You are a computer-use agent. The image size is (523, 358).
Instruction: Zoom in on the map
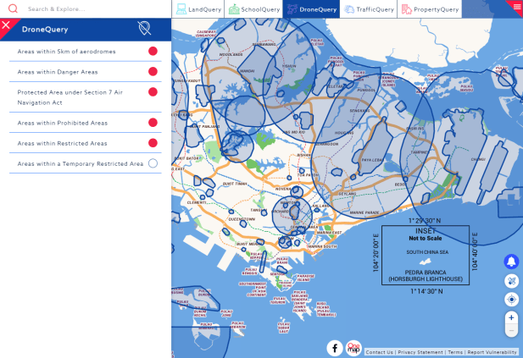(511, 317)
